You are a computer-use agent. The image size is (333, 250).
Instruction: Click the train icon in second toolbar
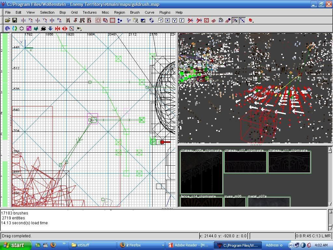click(43, 29)
